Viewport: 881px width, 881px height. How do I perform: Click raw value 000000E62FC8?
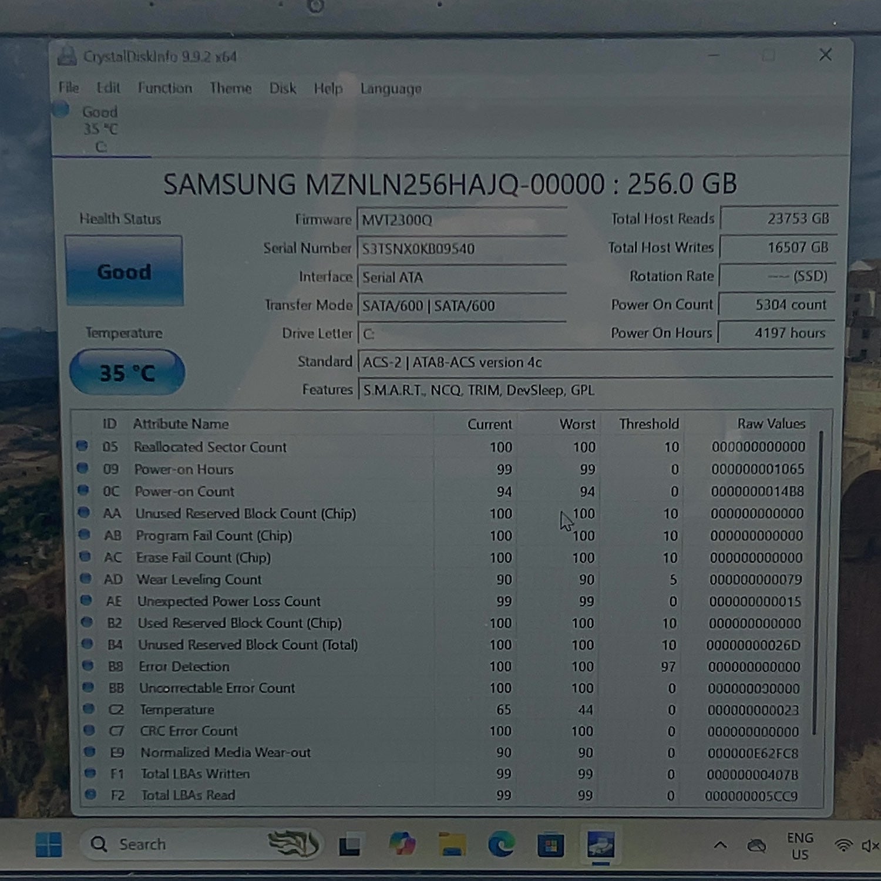pos(753,753)
